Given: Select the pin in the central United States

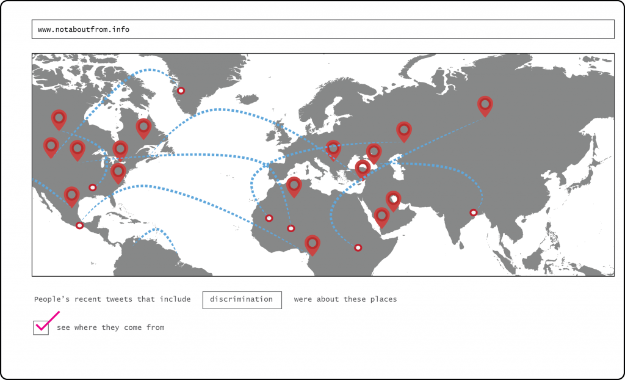Looking at the screenshot, I should [78, 150].
